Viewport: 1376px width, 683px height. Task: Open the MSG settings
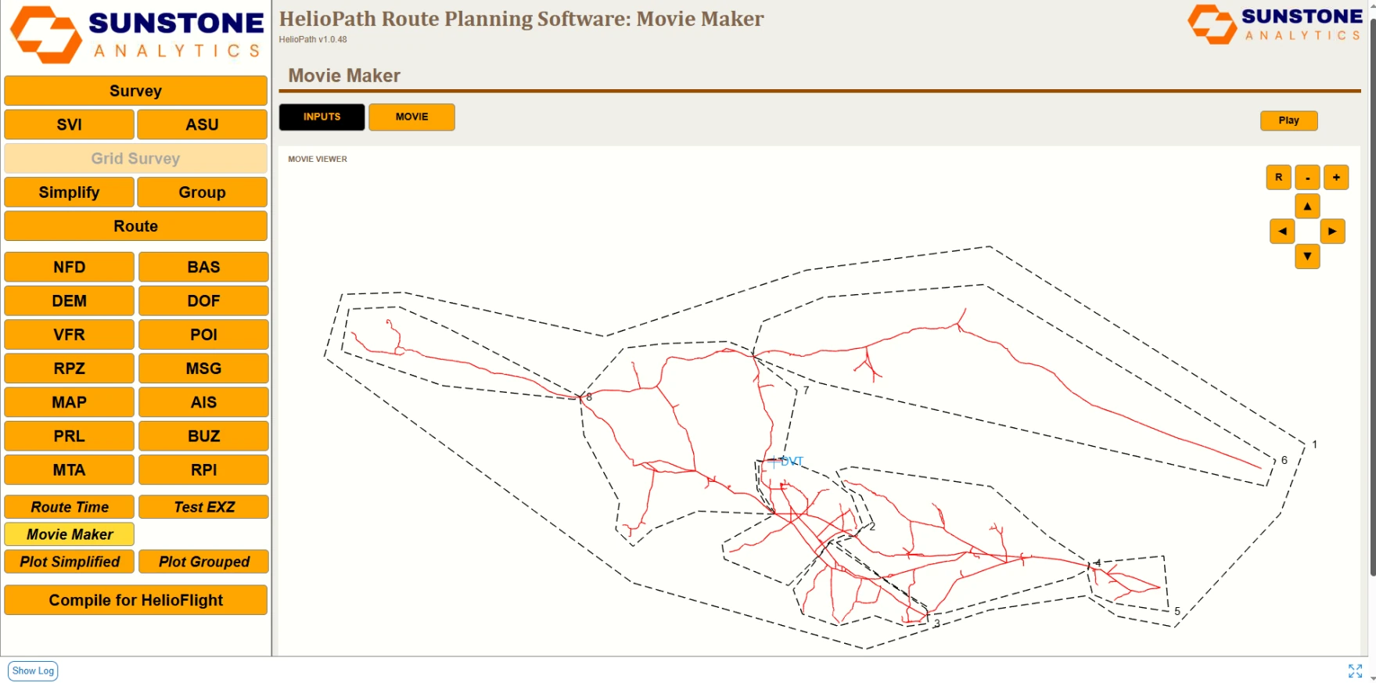pyautogui.click(x=203, y=368)
